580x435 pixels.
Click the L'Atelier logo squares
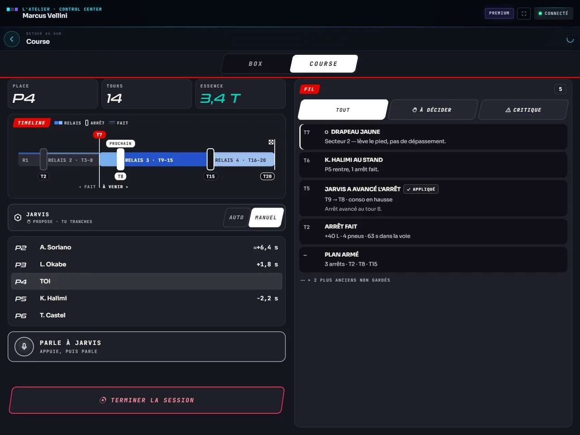12,9
